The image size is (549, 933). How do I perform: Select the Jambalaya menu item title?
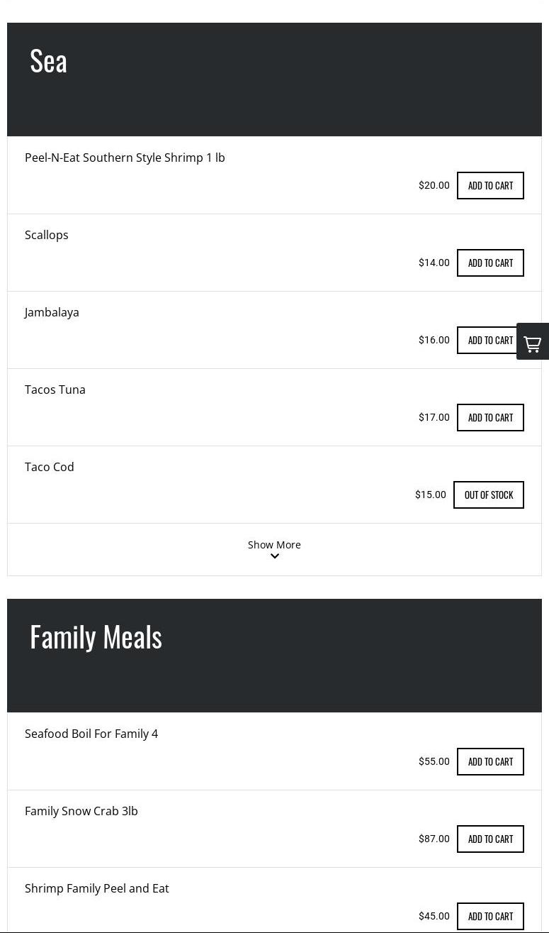click(52, 312)
